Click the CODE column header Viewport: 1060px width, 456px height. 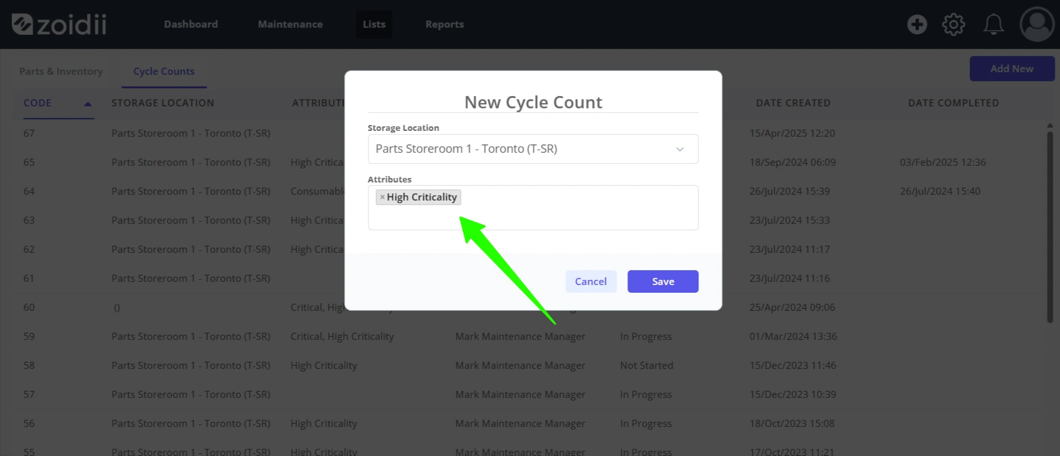pos(37,103)
